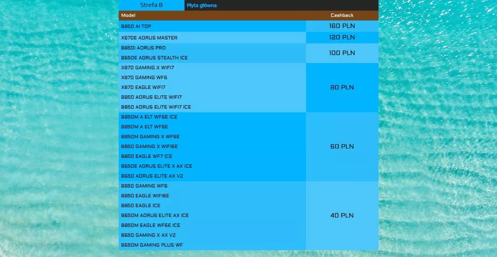Click the 120 PLN cashback value
The height and width of the screenshot is (257, 497).
342,37
